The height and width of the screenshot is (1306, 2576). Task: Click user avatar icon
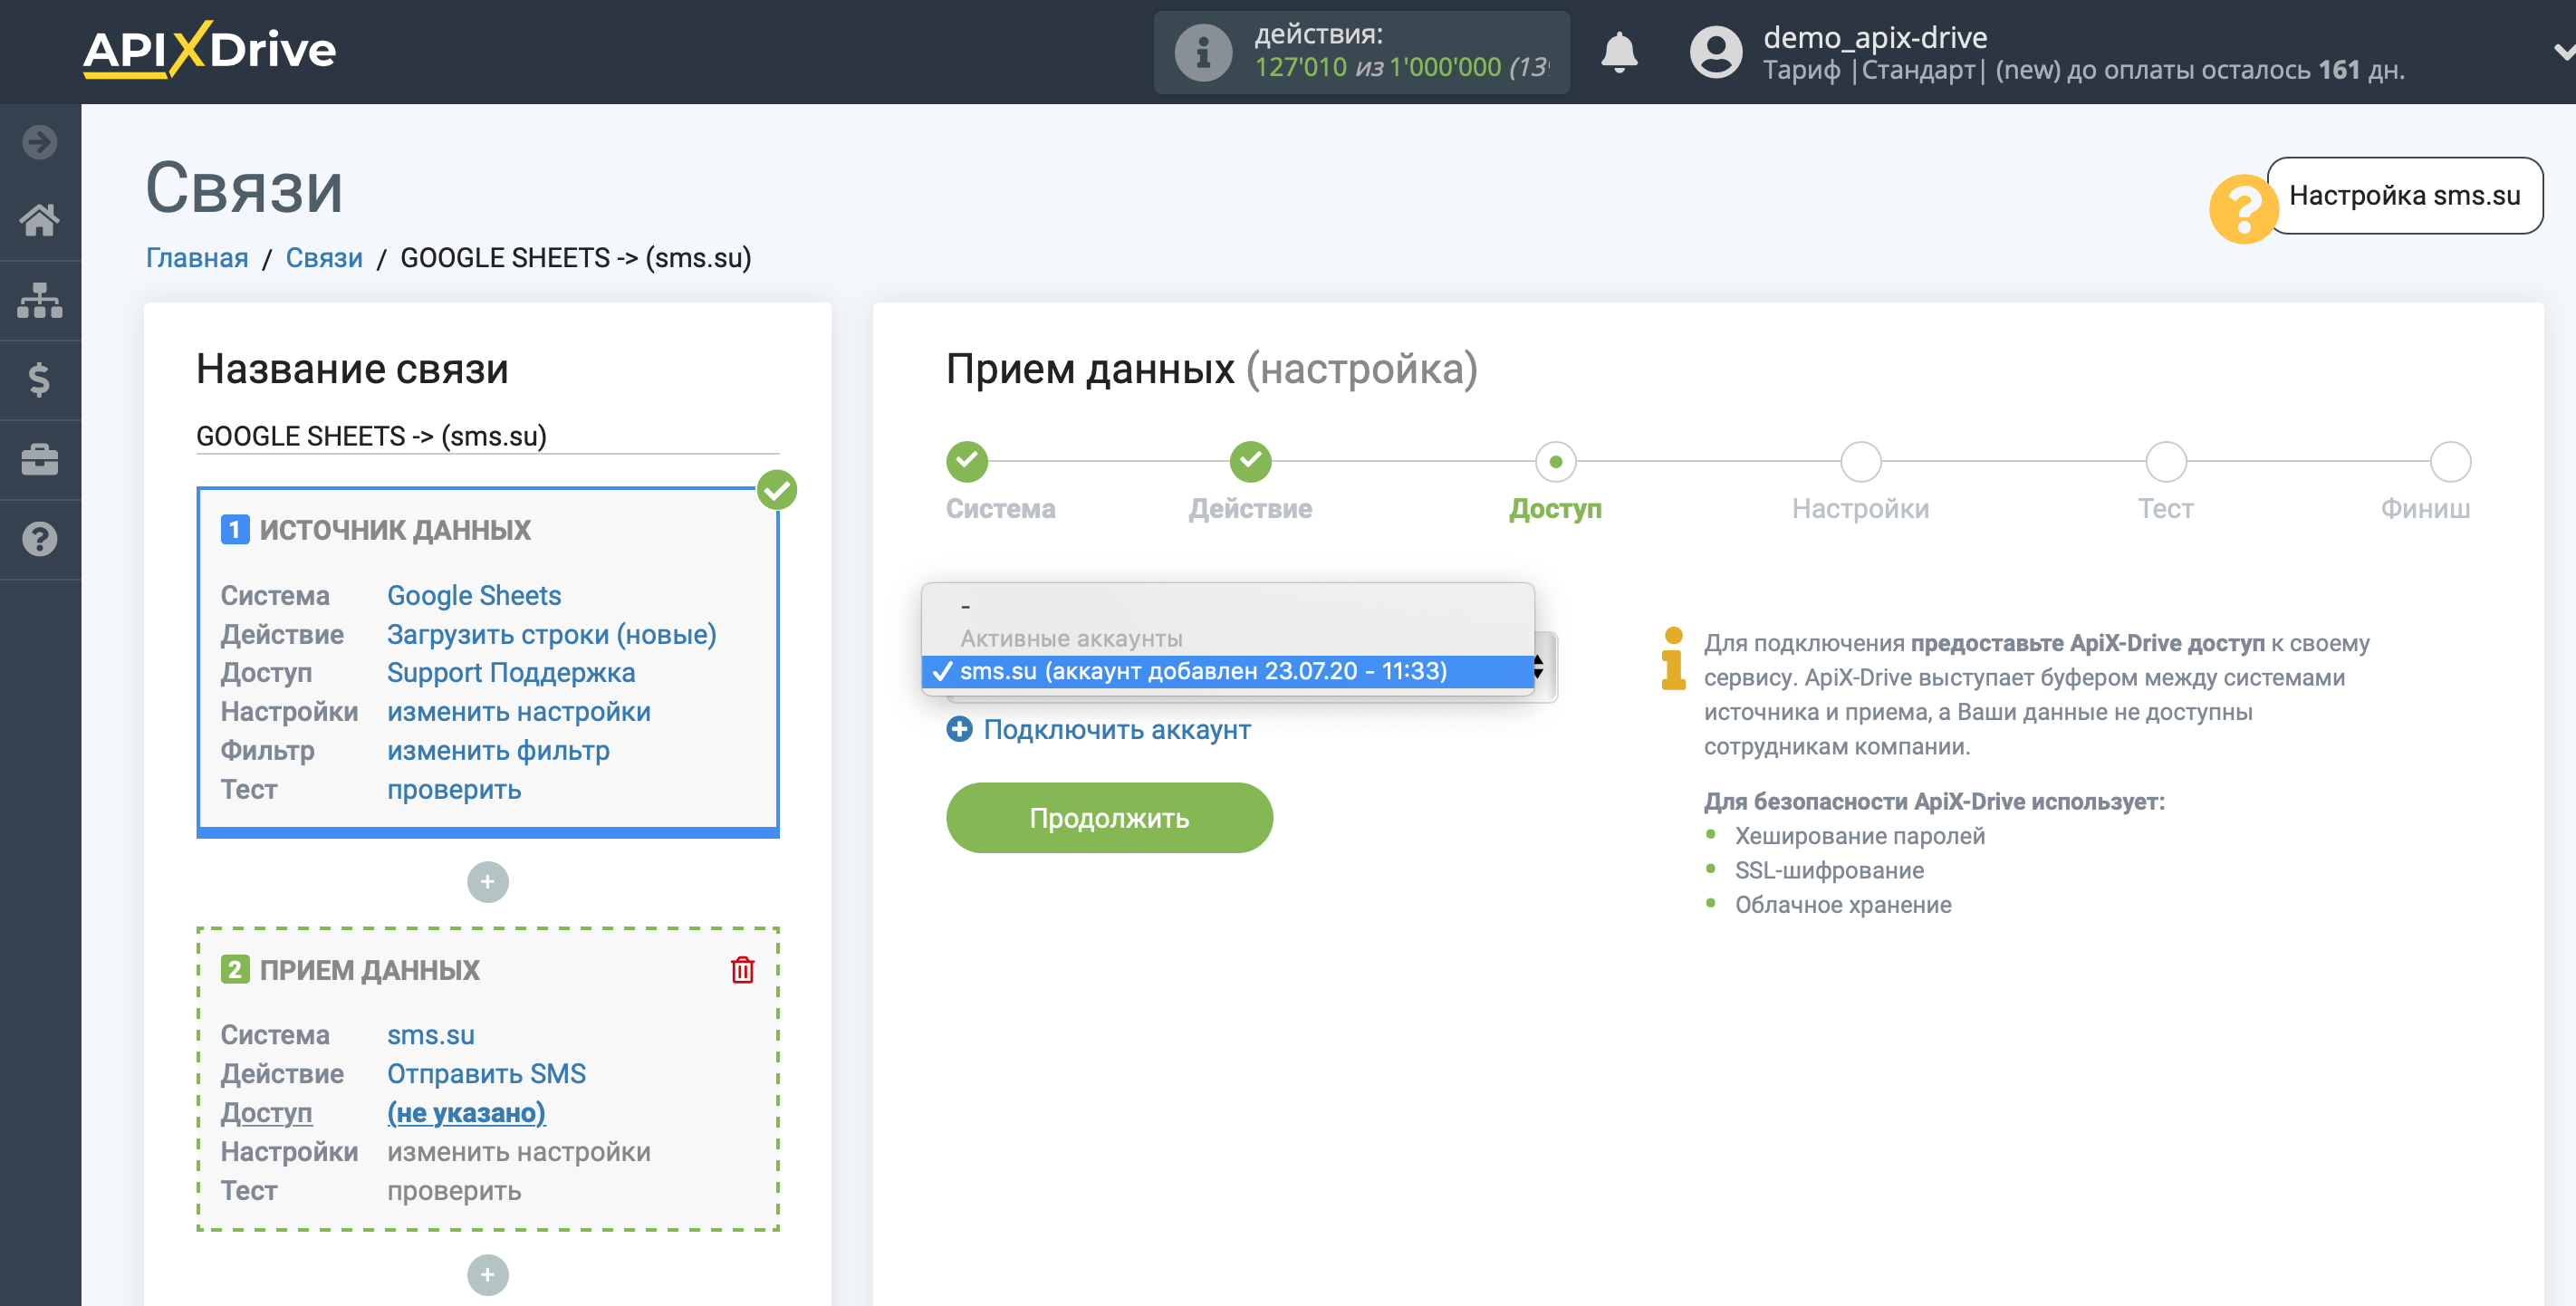coord(1716,52)
